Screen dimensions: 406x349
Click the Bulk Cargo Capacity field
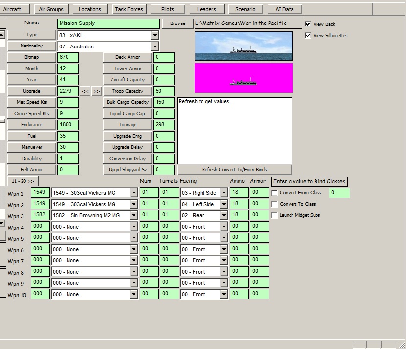[164, 102]
